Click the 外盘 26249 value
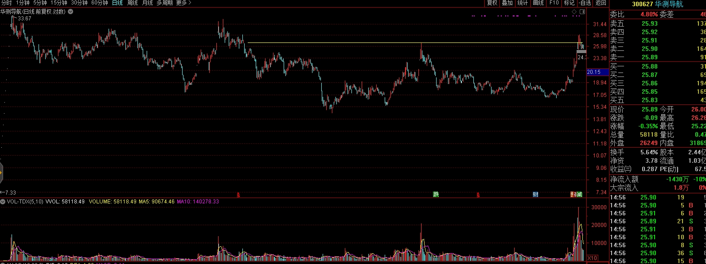 [648, 143]
